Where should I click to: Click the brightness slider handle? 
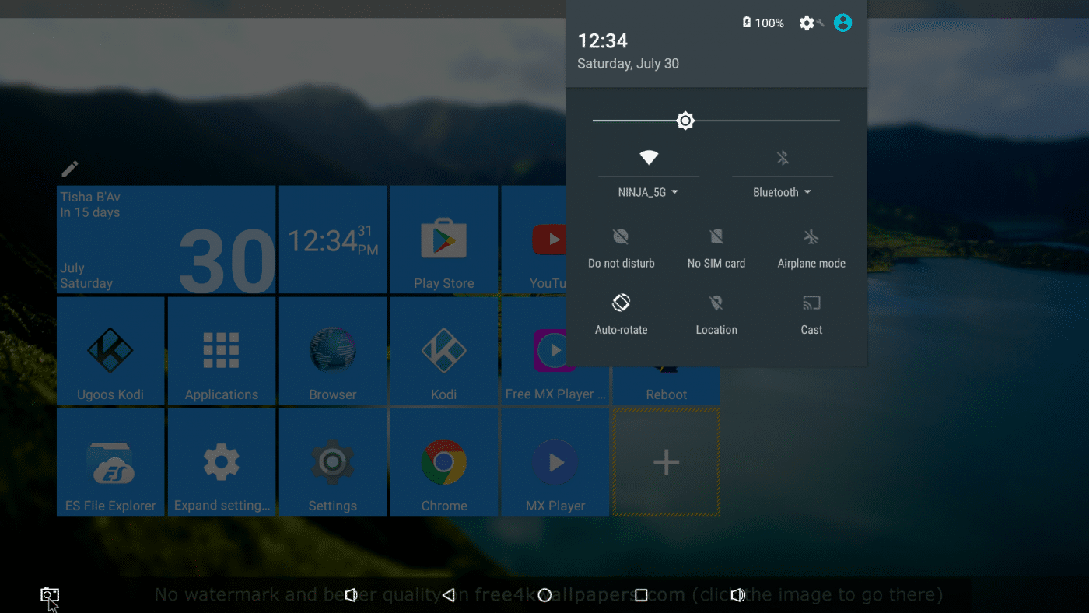pos(685,121)
